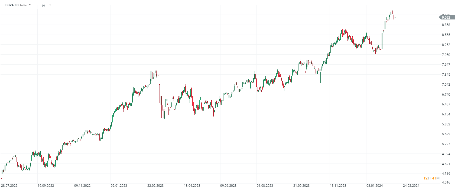This screenshot has height=190, width=458.
Task: Select the D1 interval label
Action: (44, 5)
